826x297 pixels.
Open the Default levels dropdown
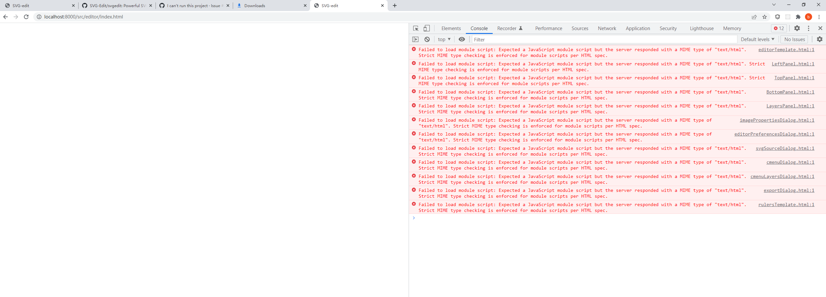pyautogui.click(x=757, y=39)
